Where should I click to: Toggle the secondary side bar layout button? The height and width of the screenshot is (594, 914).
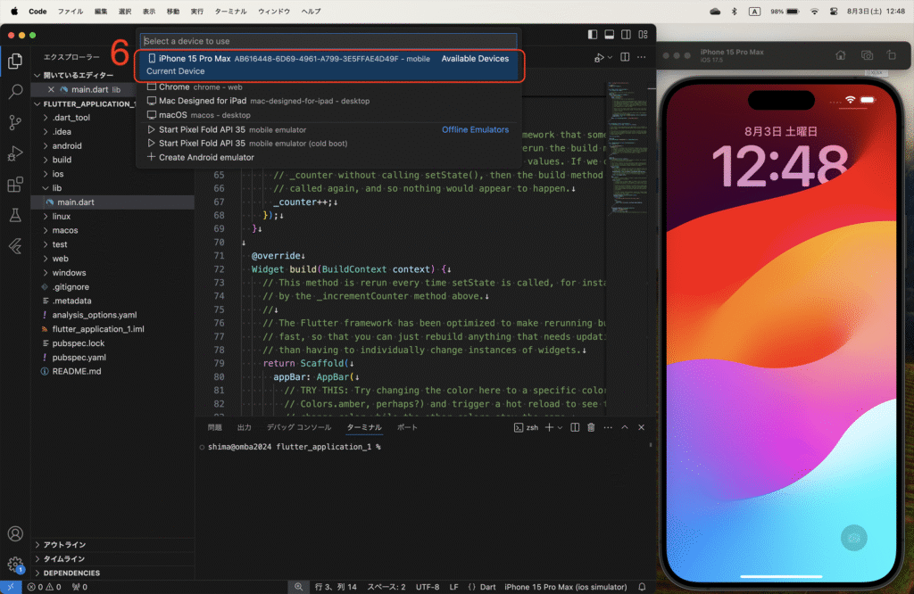[626, 35]
